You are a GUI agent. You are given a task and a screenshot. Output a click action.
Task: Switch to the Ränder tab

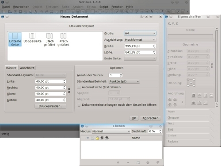point(11,68)
